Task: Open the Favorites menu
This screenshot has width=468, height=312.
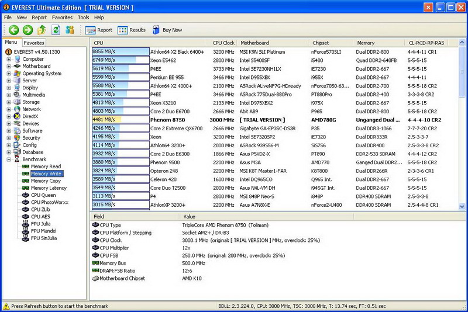Action: point(62,18)
